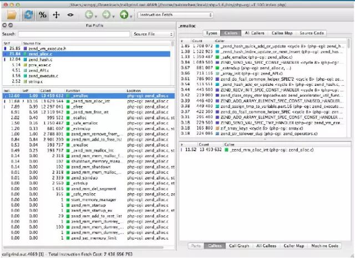Image resolution: width=355 pixels, height=258 pixels.
Task: Switch to the Machine Code tab
Action: [324, 246]
